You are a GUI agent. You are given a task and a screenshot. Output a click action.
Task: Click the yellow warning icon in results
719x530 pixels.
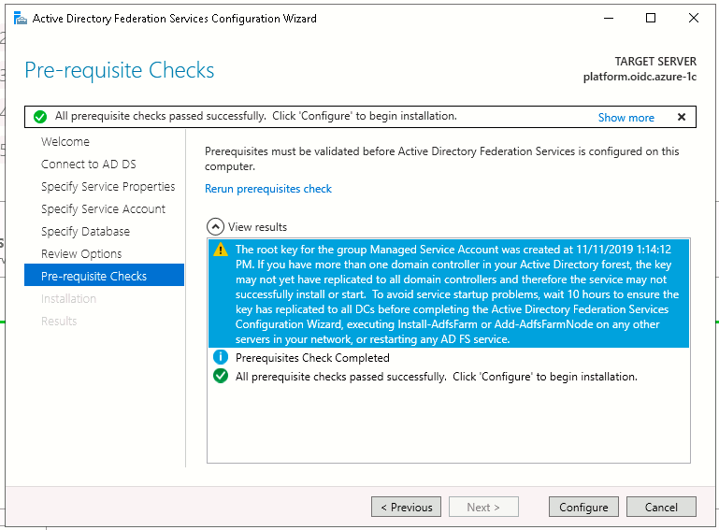(x=221, y=250)
